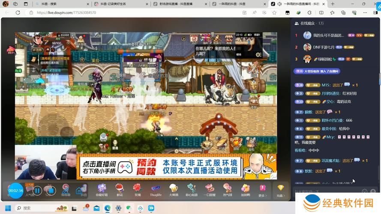Send the 鲜花 flower gift
This screenshot has height=214, width=381.
coord(119,189)
